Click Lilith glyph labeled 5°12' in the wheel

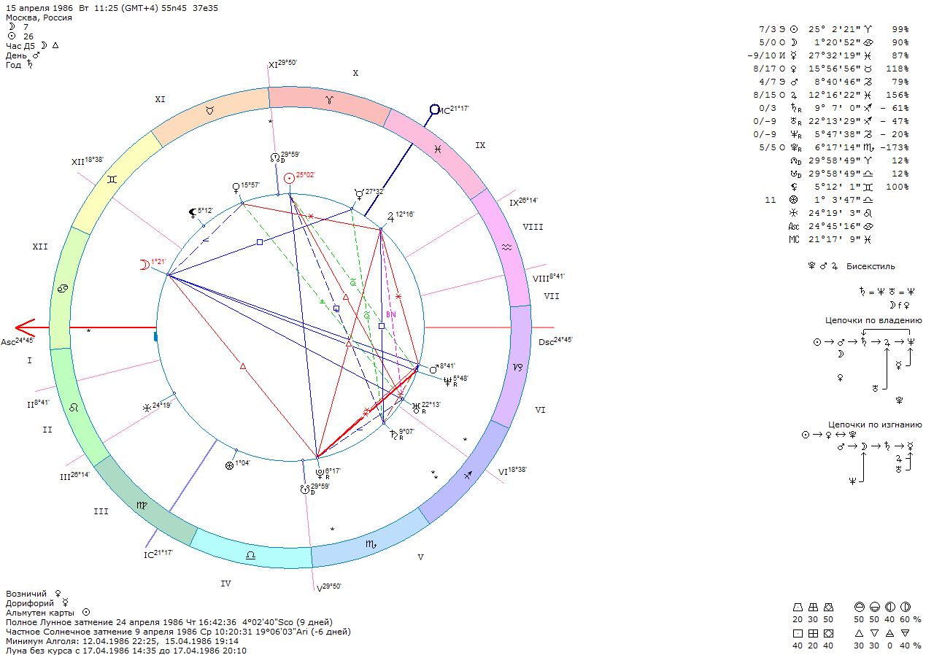tap(191, 213)
